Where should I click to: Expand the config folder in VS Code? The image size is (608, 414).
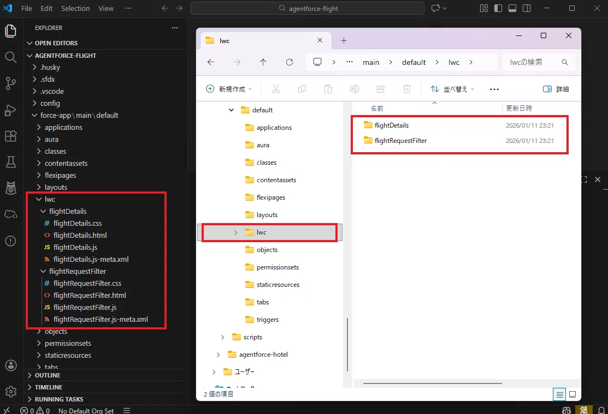(x=34, y=103)
